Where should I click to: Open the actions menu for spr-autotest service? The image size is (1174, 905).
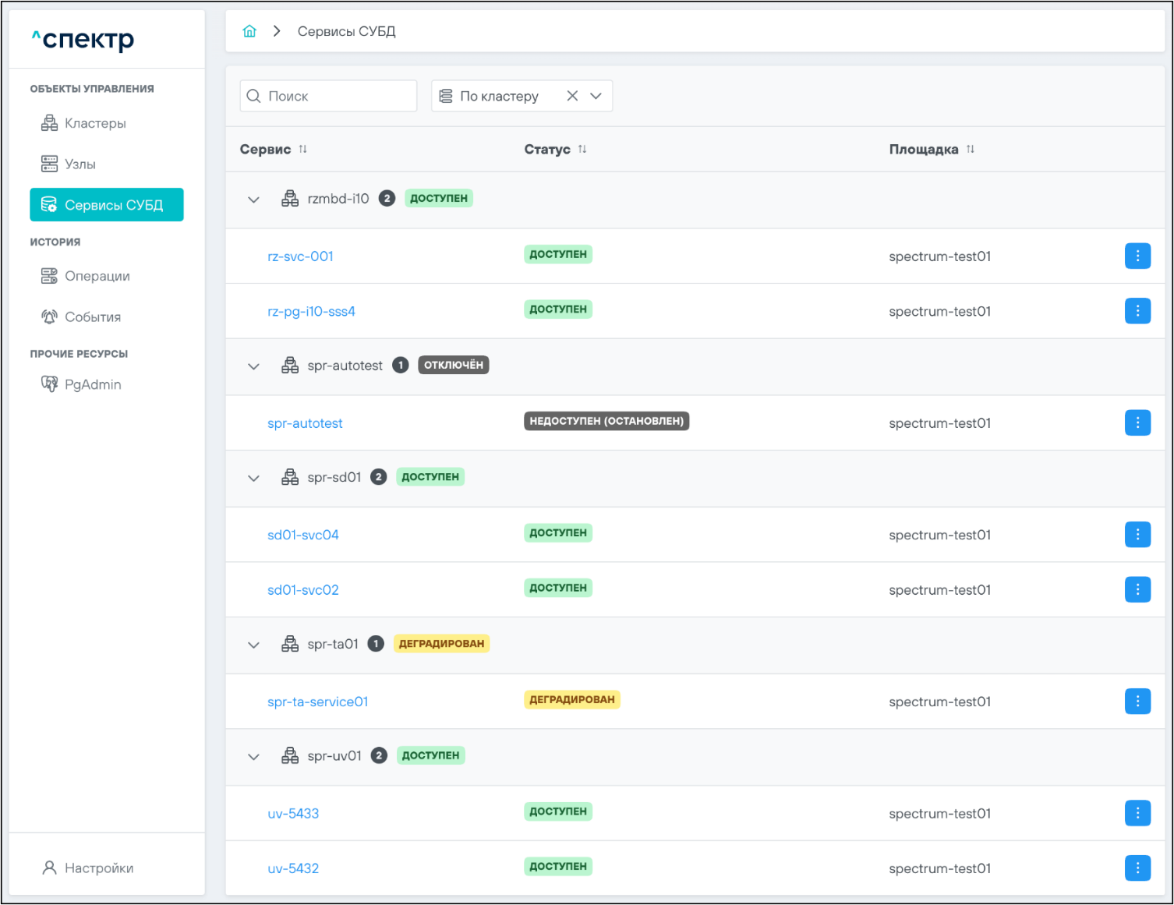[x=1137, y=422]
